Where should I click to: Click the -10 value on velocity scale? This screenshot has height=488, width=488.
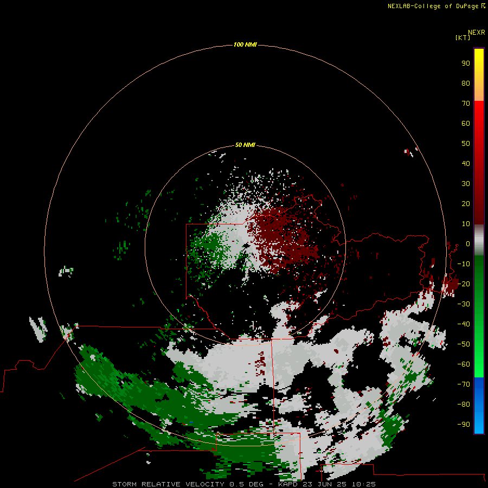pyautogui.click(x=464, y=264)
